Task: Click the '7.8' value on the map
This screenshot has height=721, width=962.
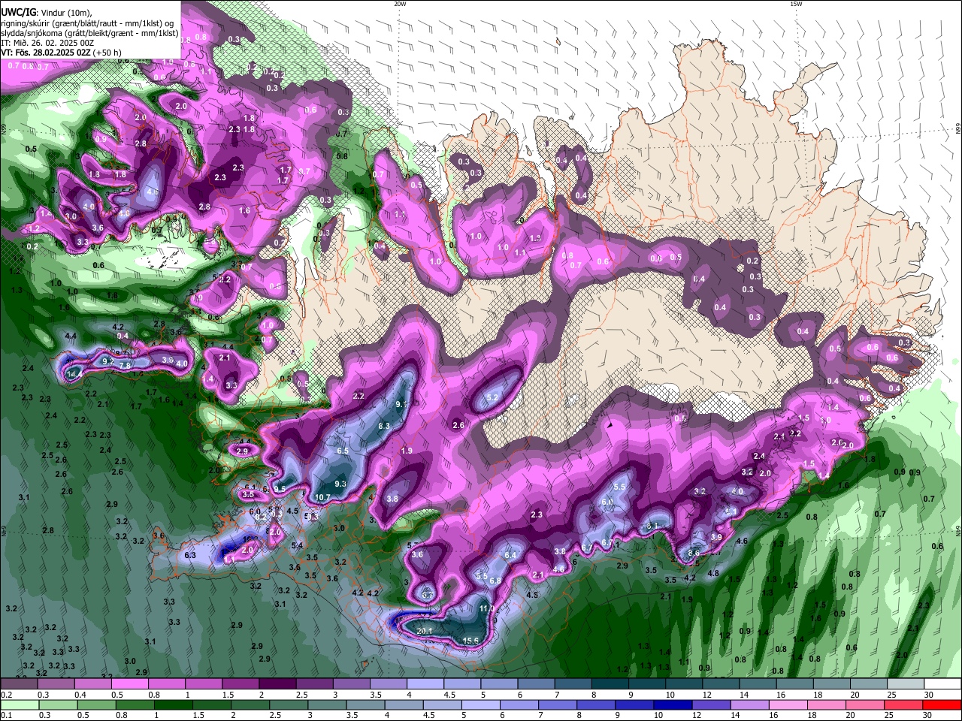Action: click(x=125, y=365)
